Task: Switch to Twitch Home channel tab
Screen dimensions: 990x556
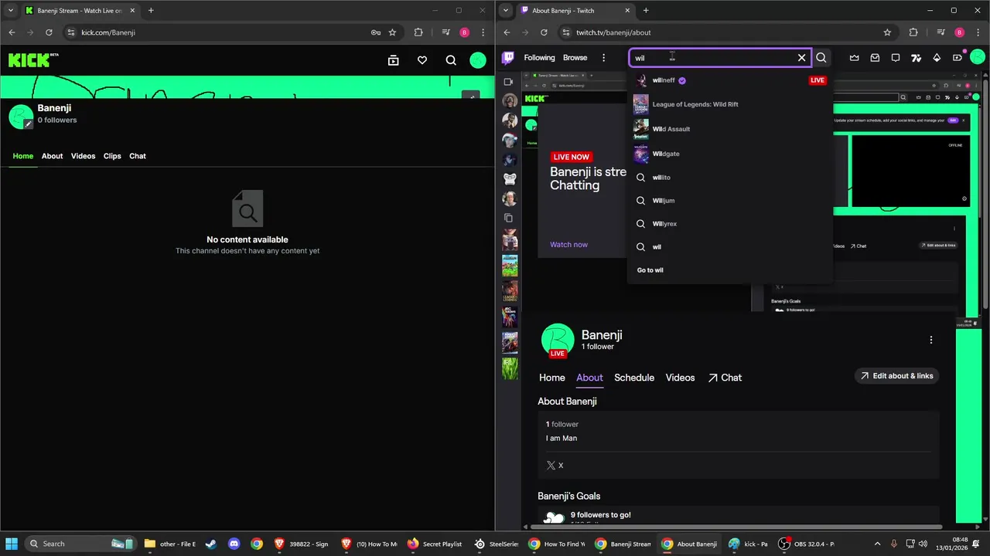Action: (551, 378)
